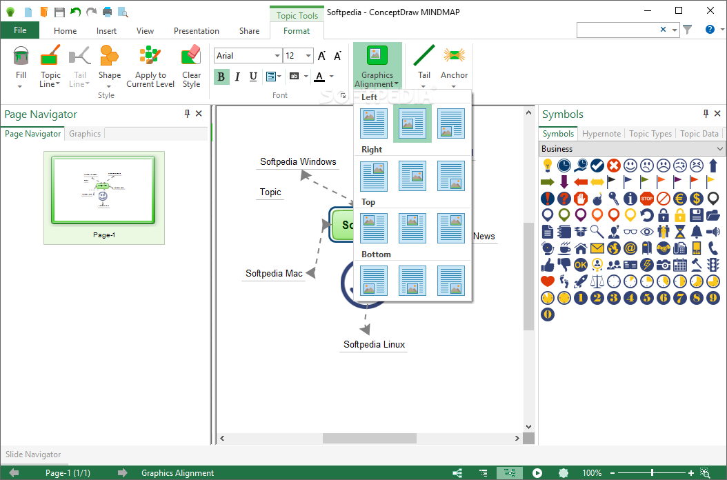This screenshot has width=727, height=480.
Task: Open the File menu
Action: (20, 30)
